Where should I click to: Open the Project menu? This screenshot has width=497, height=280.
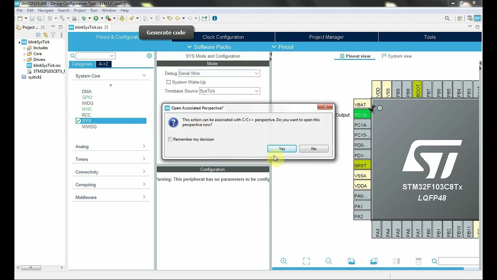click(80, 10)
